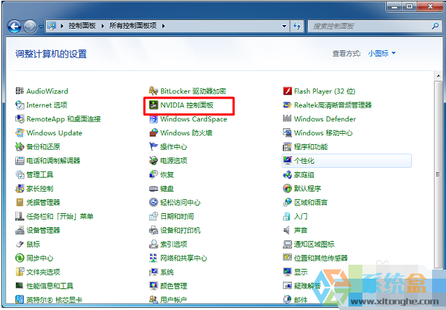Open the 系统 link
This screenshot has width=446, height=310.
[167, 272]
